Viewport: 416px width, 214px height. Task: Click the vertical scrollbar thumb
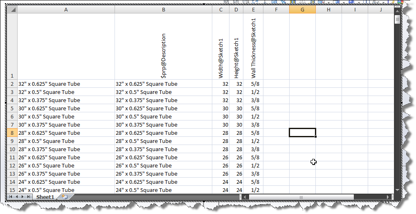point(397,19)
